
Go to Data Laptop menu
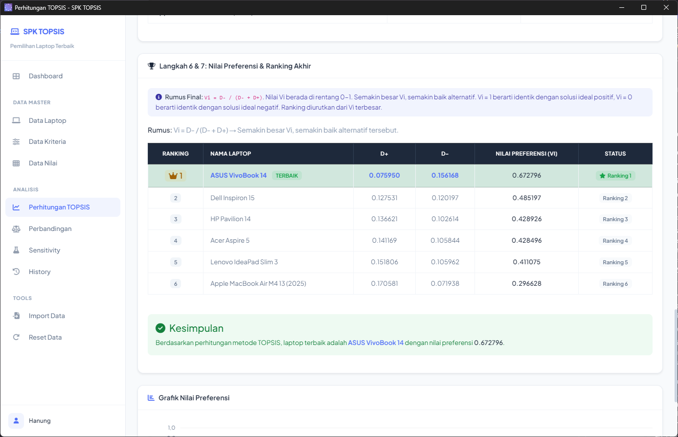click(x=63, y=120)
